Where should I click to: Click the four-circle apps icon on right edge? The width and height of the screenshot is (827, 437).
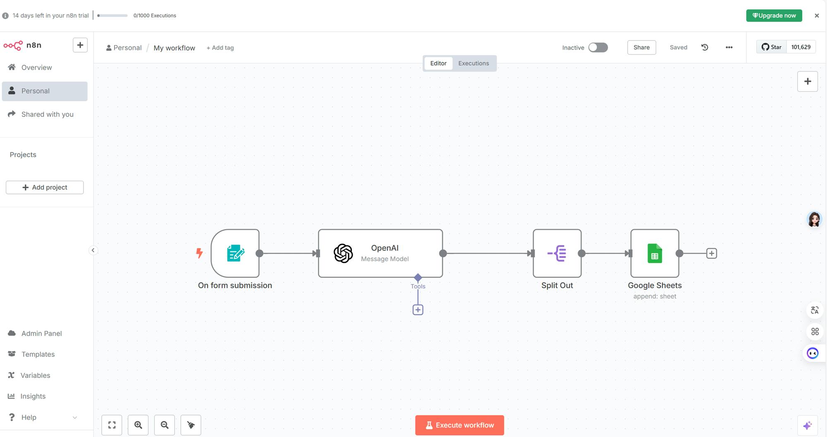(815, 332)
